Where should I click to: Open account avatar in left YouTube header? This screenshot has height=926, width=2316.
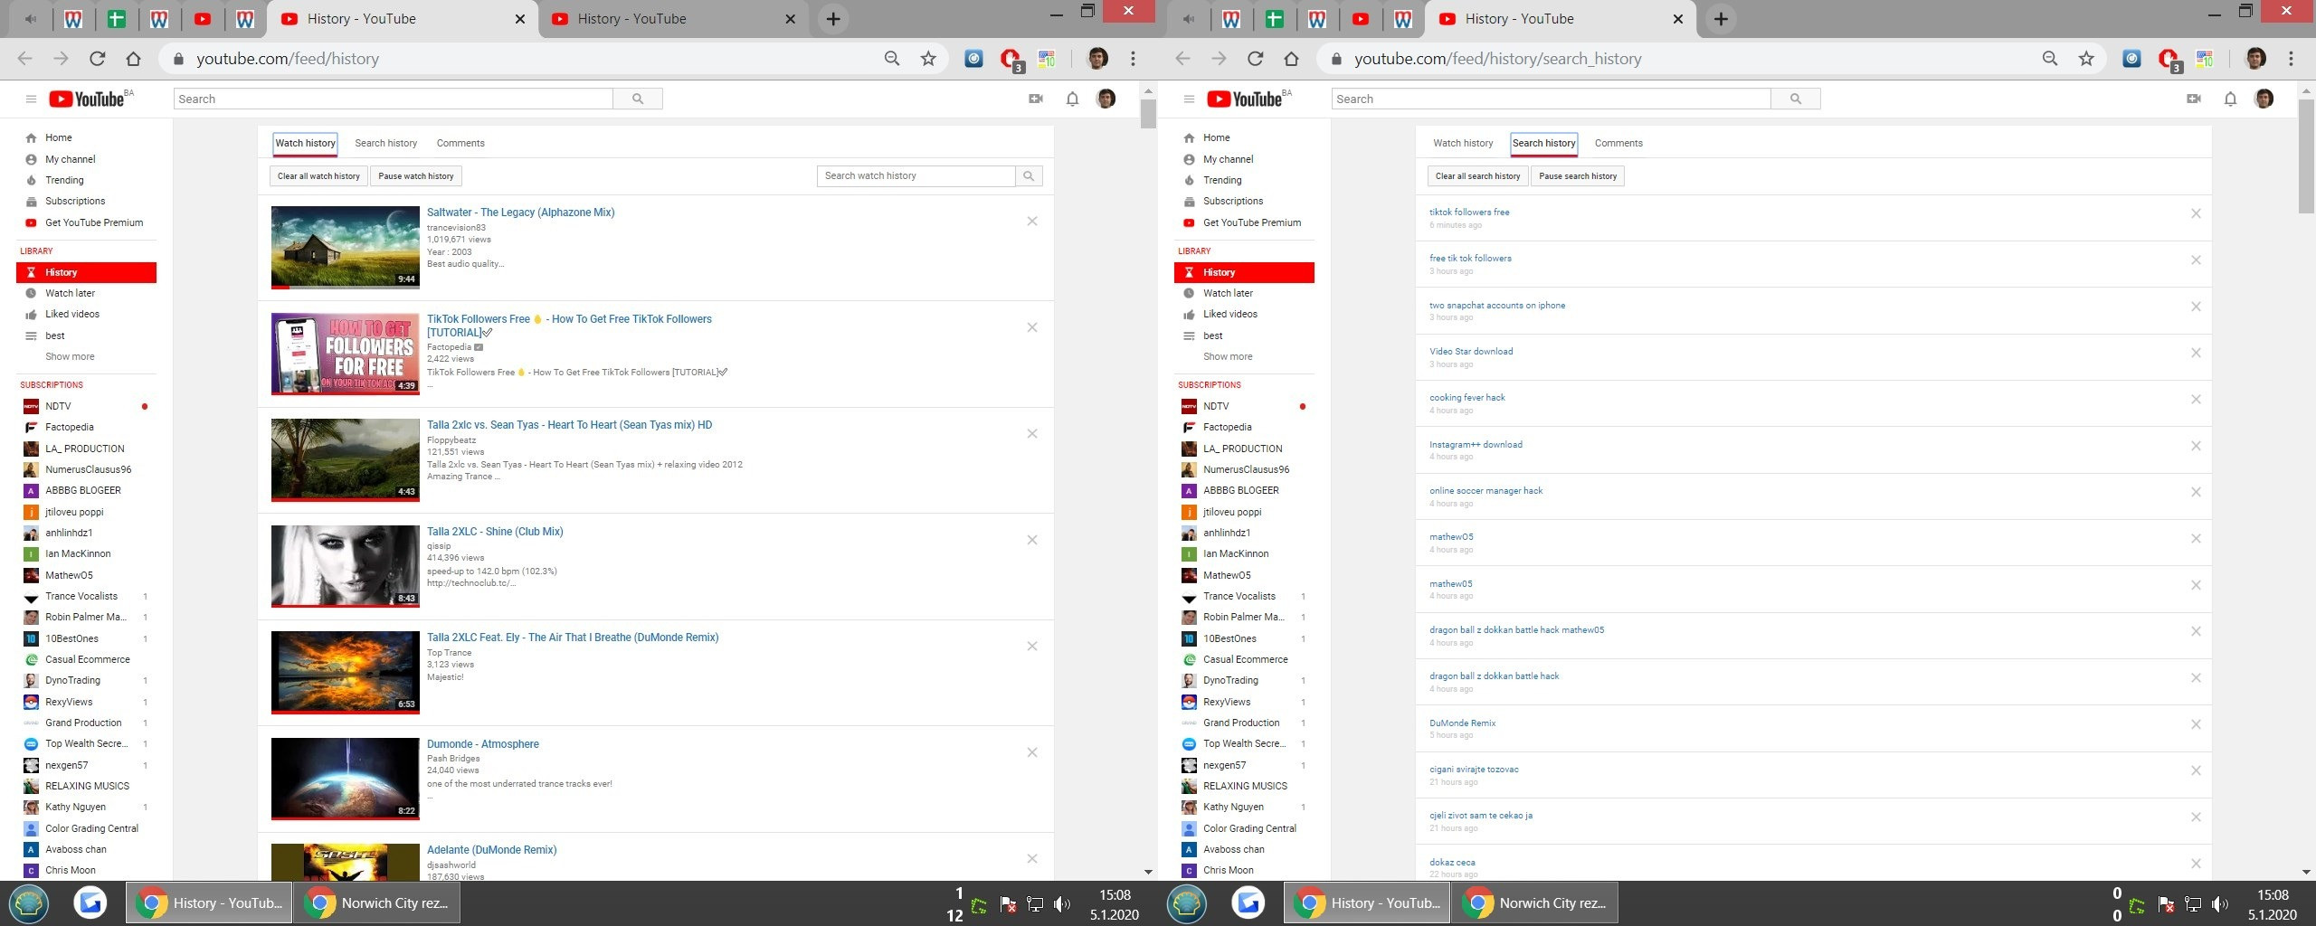1106,99
